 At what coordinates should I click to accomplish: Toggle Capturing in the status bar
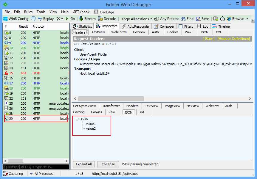[x=13, y=174]
